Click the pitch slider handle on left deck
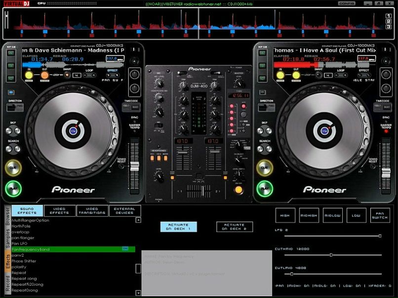The image size is (398, 298). 134,167
